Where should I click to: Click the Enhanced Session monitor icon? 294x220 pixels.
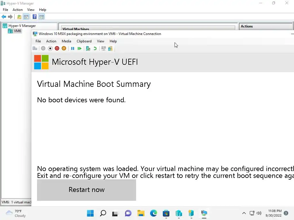103,48
